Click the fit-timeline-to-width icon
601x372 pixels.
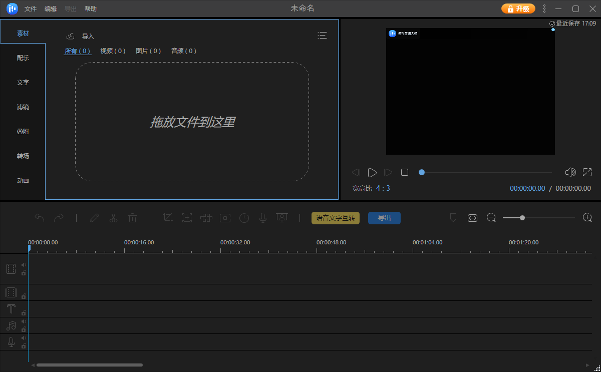click(472, 218)
